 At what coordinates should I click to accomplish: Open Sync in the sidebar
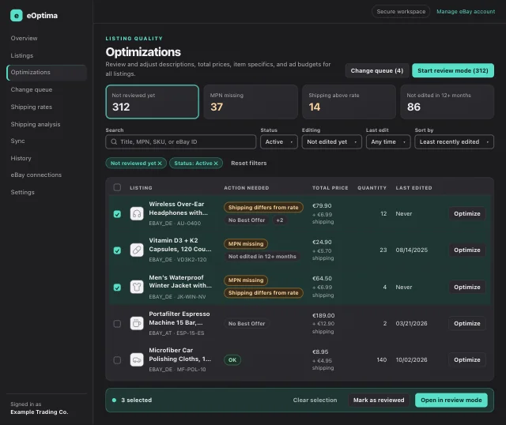[17, 141]
